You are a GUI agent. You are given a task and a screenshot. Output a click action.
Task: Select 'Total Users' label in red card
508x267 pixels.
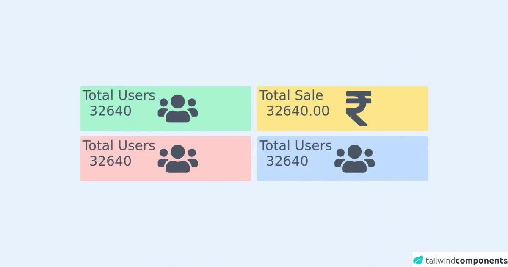[x=119, y=145]
